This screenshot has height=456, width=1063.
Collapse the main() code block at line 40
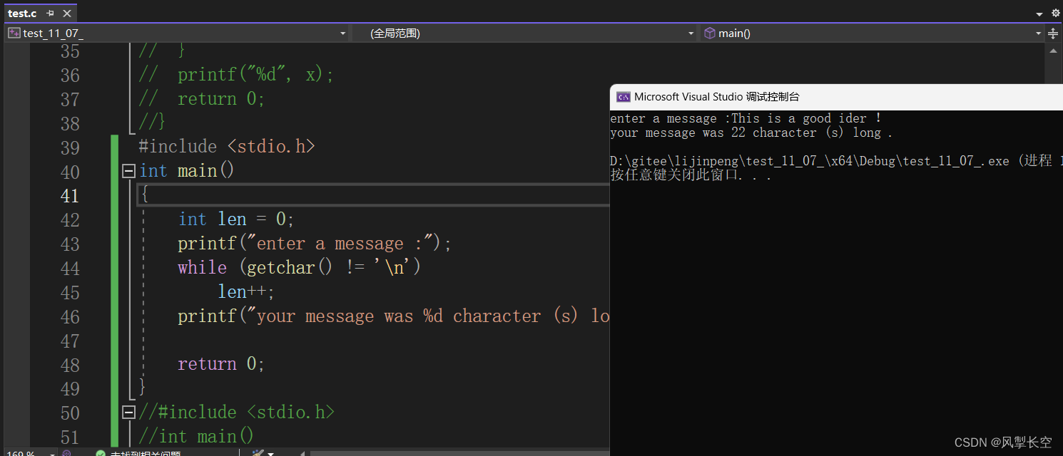click(x=128, y=171)
